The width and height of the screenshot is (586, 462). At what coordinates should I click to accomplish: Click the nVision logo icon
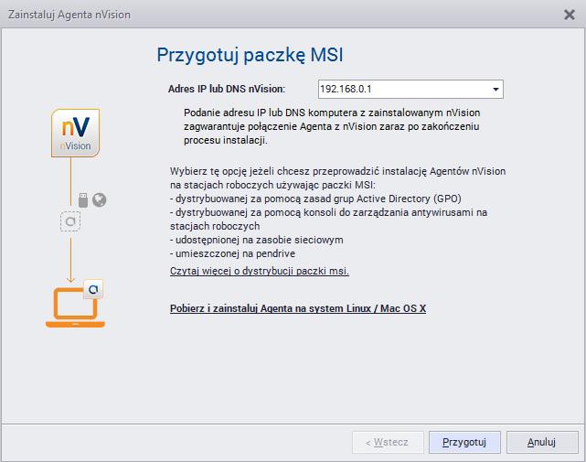(x=76, y=133)
